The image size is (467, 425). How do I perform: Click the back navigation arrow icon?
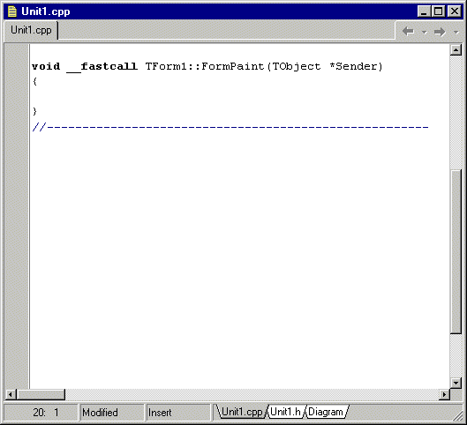tap(408, 31)
